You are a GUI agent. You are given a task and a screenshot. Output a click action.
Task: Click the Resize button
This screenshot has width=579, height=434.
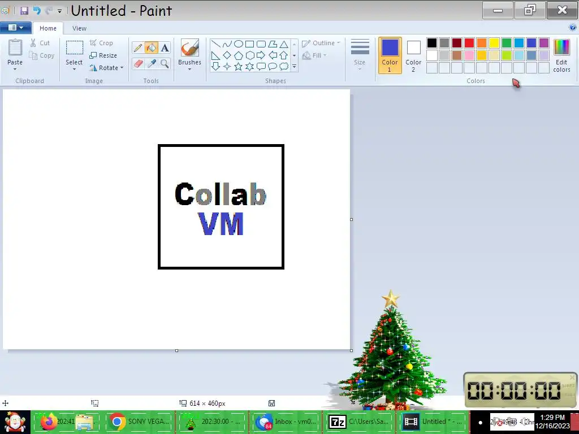(103, 55)
